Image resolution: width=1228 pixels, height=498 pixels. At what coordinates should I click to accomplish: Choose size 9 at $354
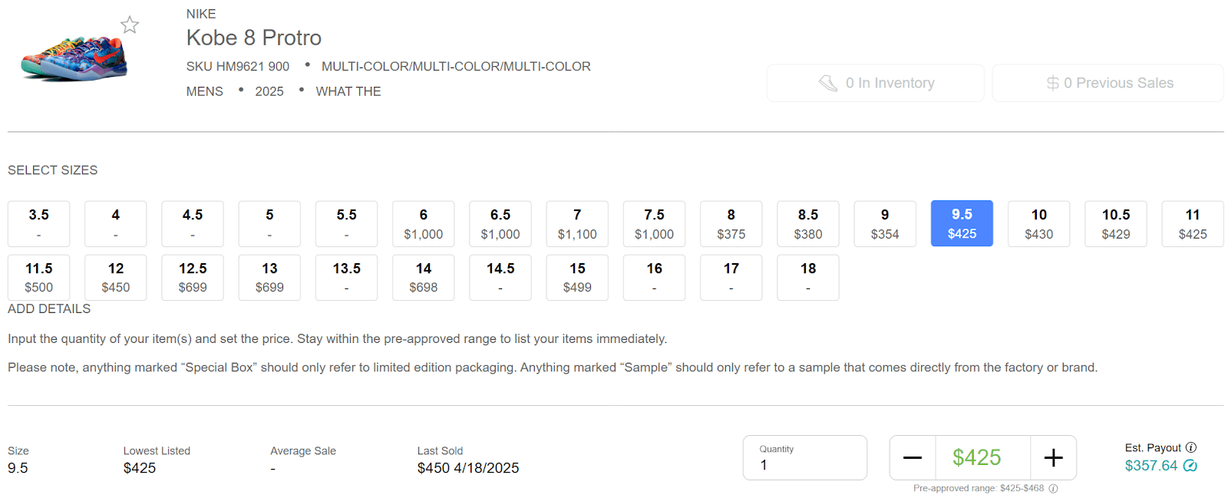coord(885,224)
